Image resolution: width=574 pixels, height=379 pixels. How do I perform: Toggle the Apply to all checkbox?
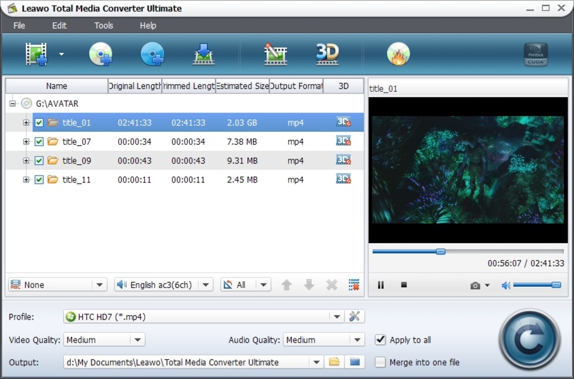pyautogui.click(x=380, y=340)
